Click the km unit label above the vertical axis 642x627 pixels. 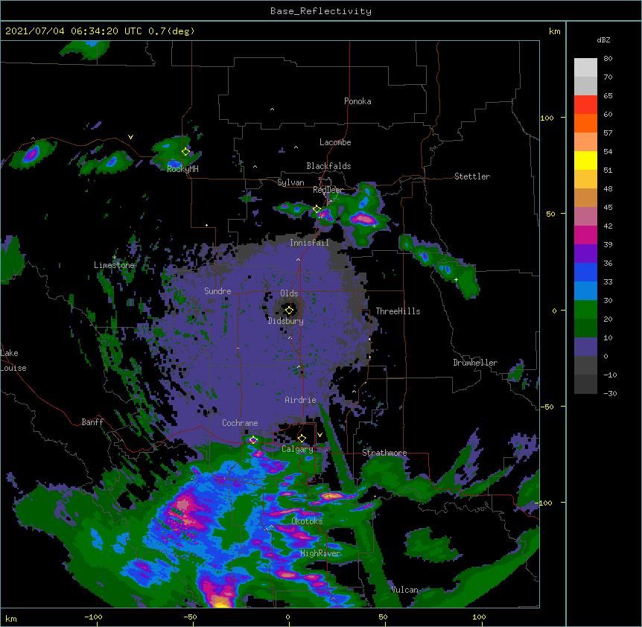click(554, 31)
